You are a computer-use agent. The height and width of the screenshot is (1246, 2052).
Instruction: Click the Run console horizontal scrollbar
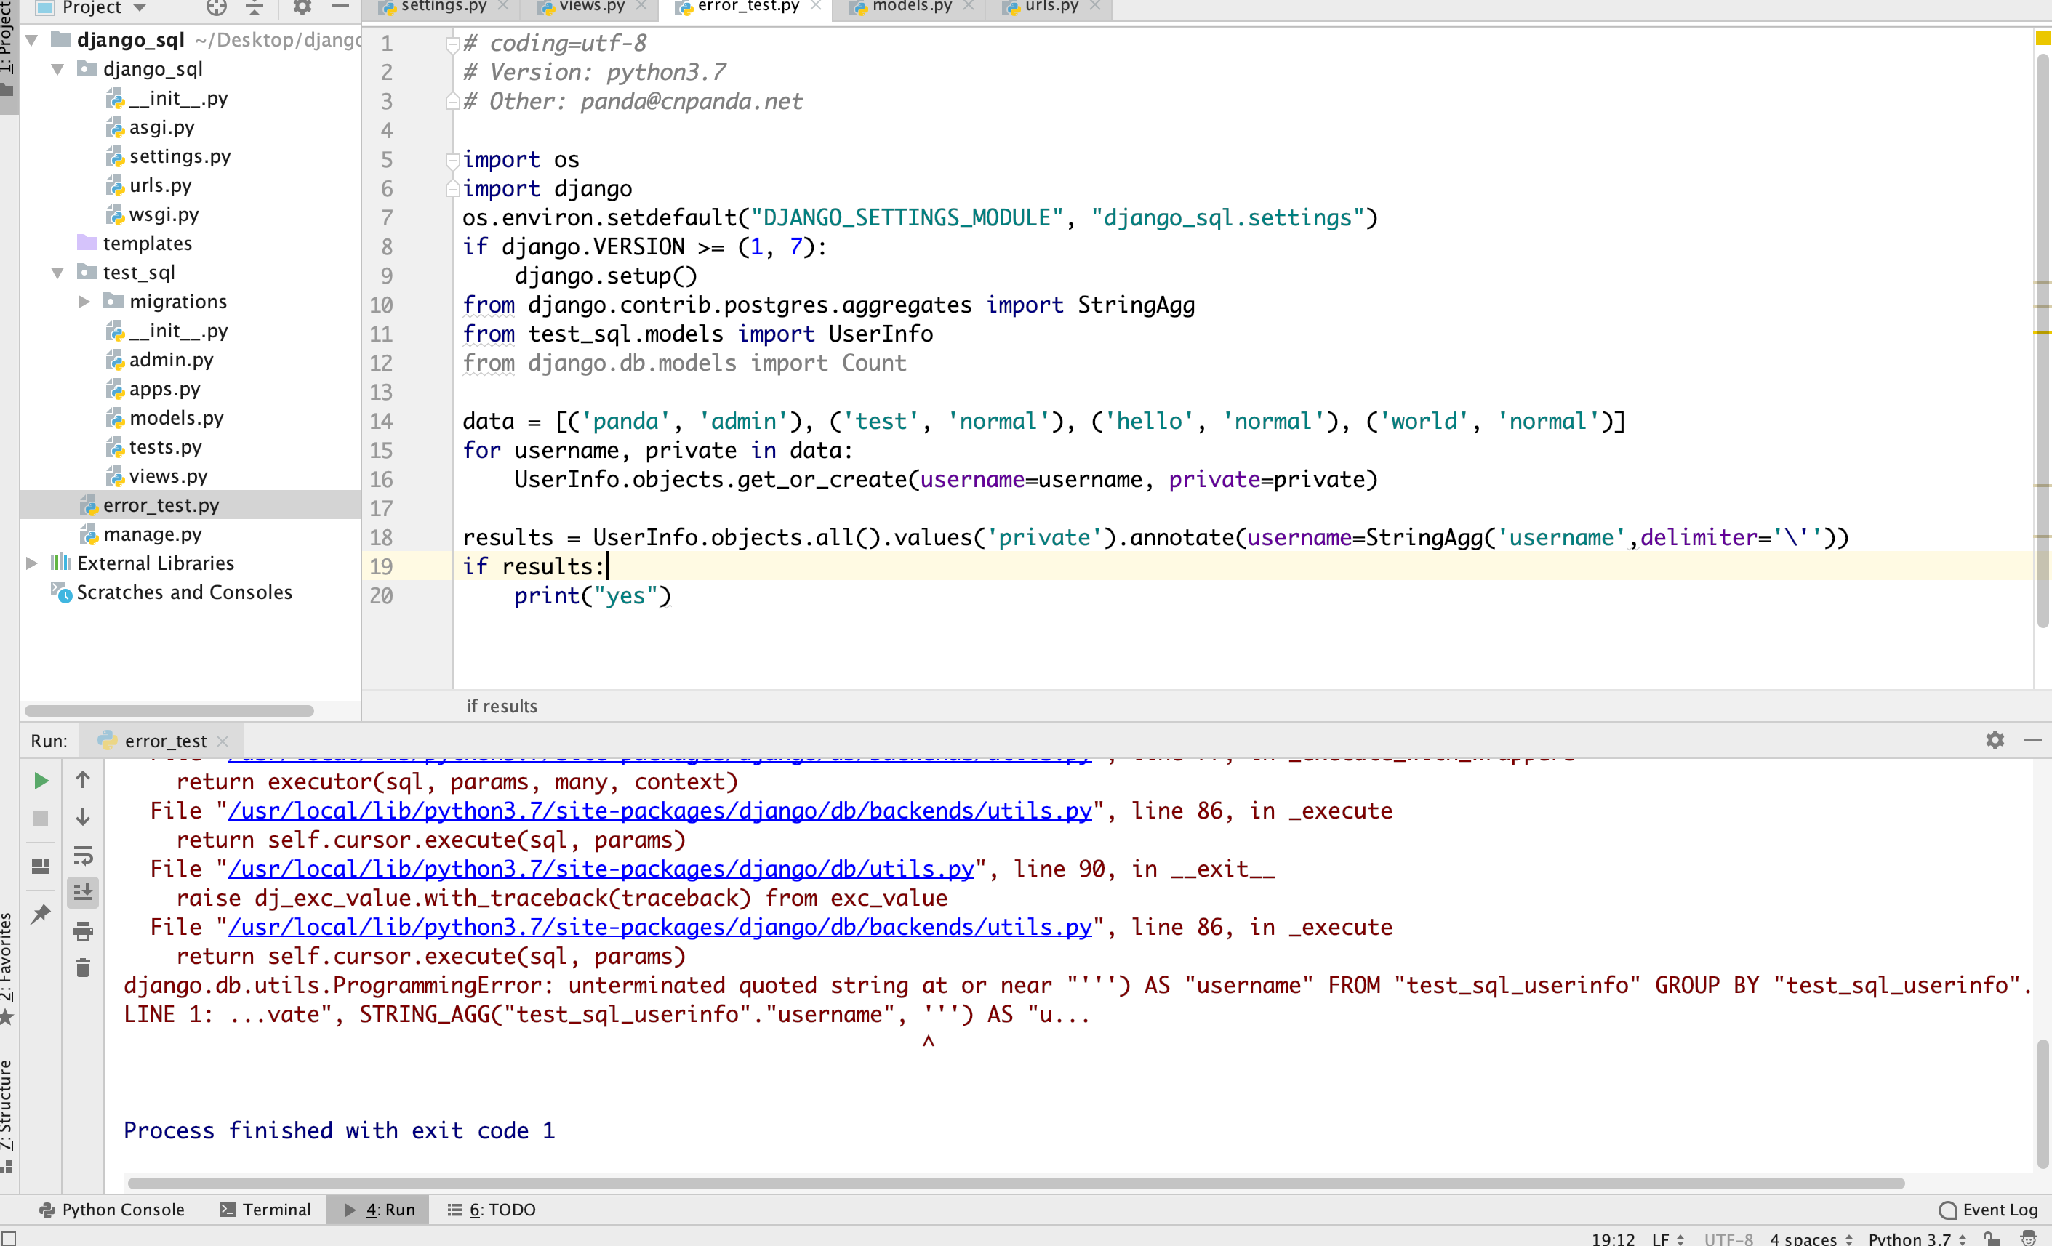[1016, 1183]
